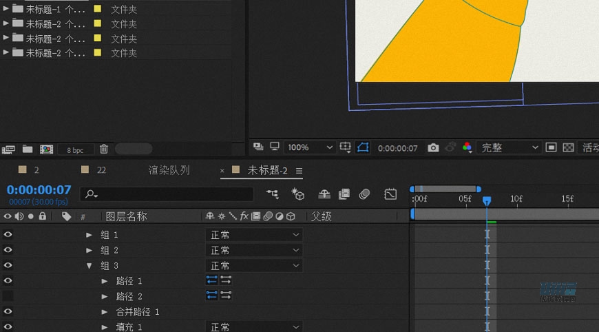Toggle the mask and shape path visibility icon
599x332 pixels.
[364, 147]
